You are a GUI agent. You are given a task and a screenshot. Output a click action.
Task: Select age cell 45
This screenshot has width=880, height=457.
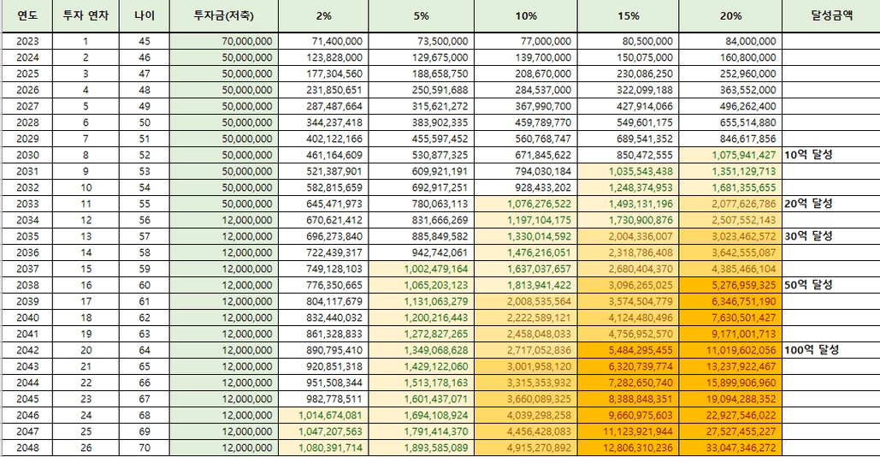[145, 41]
